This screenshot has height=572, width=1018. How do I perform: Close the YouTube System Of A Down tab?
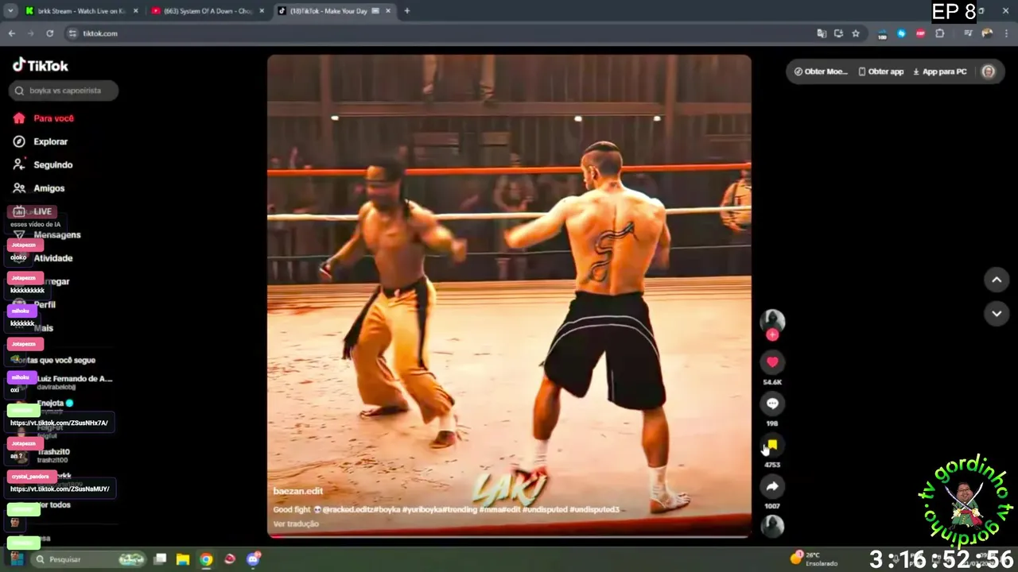click(x=262, y=11)
